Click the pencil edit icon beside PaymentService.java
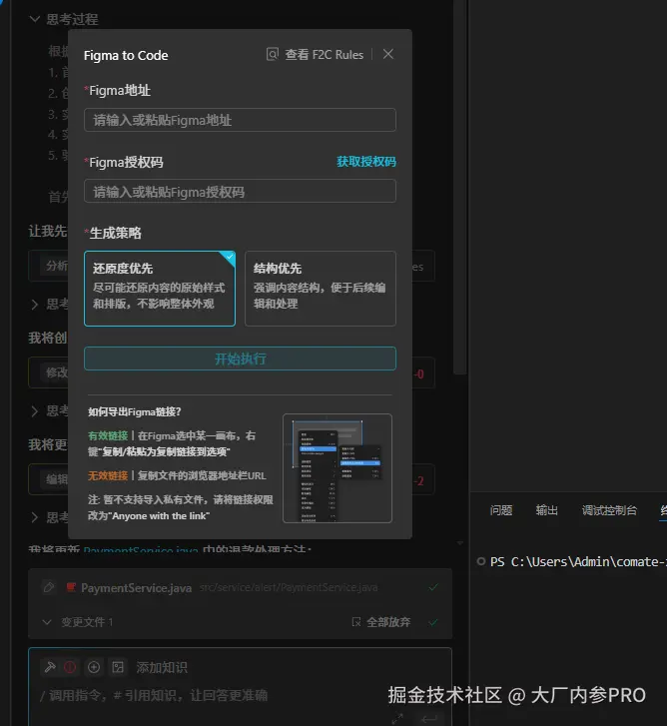 click(48, 587)
